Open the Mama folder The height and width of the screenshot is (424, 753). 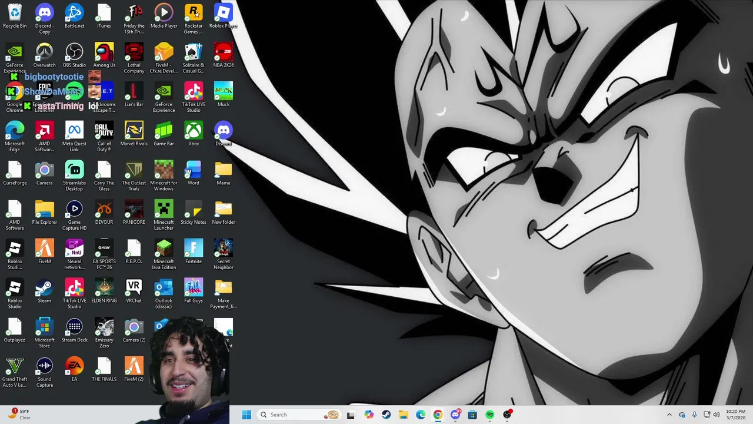(224, 173)
